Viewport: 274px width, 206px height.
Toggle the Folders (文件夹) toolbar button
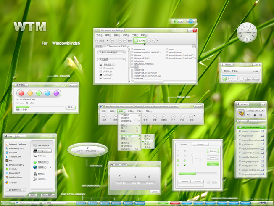[140, 41]
